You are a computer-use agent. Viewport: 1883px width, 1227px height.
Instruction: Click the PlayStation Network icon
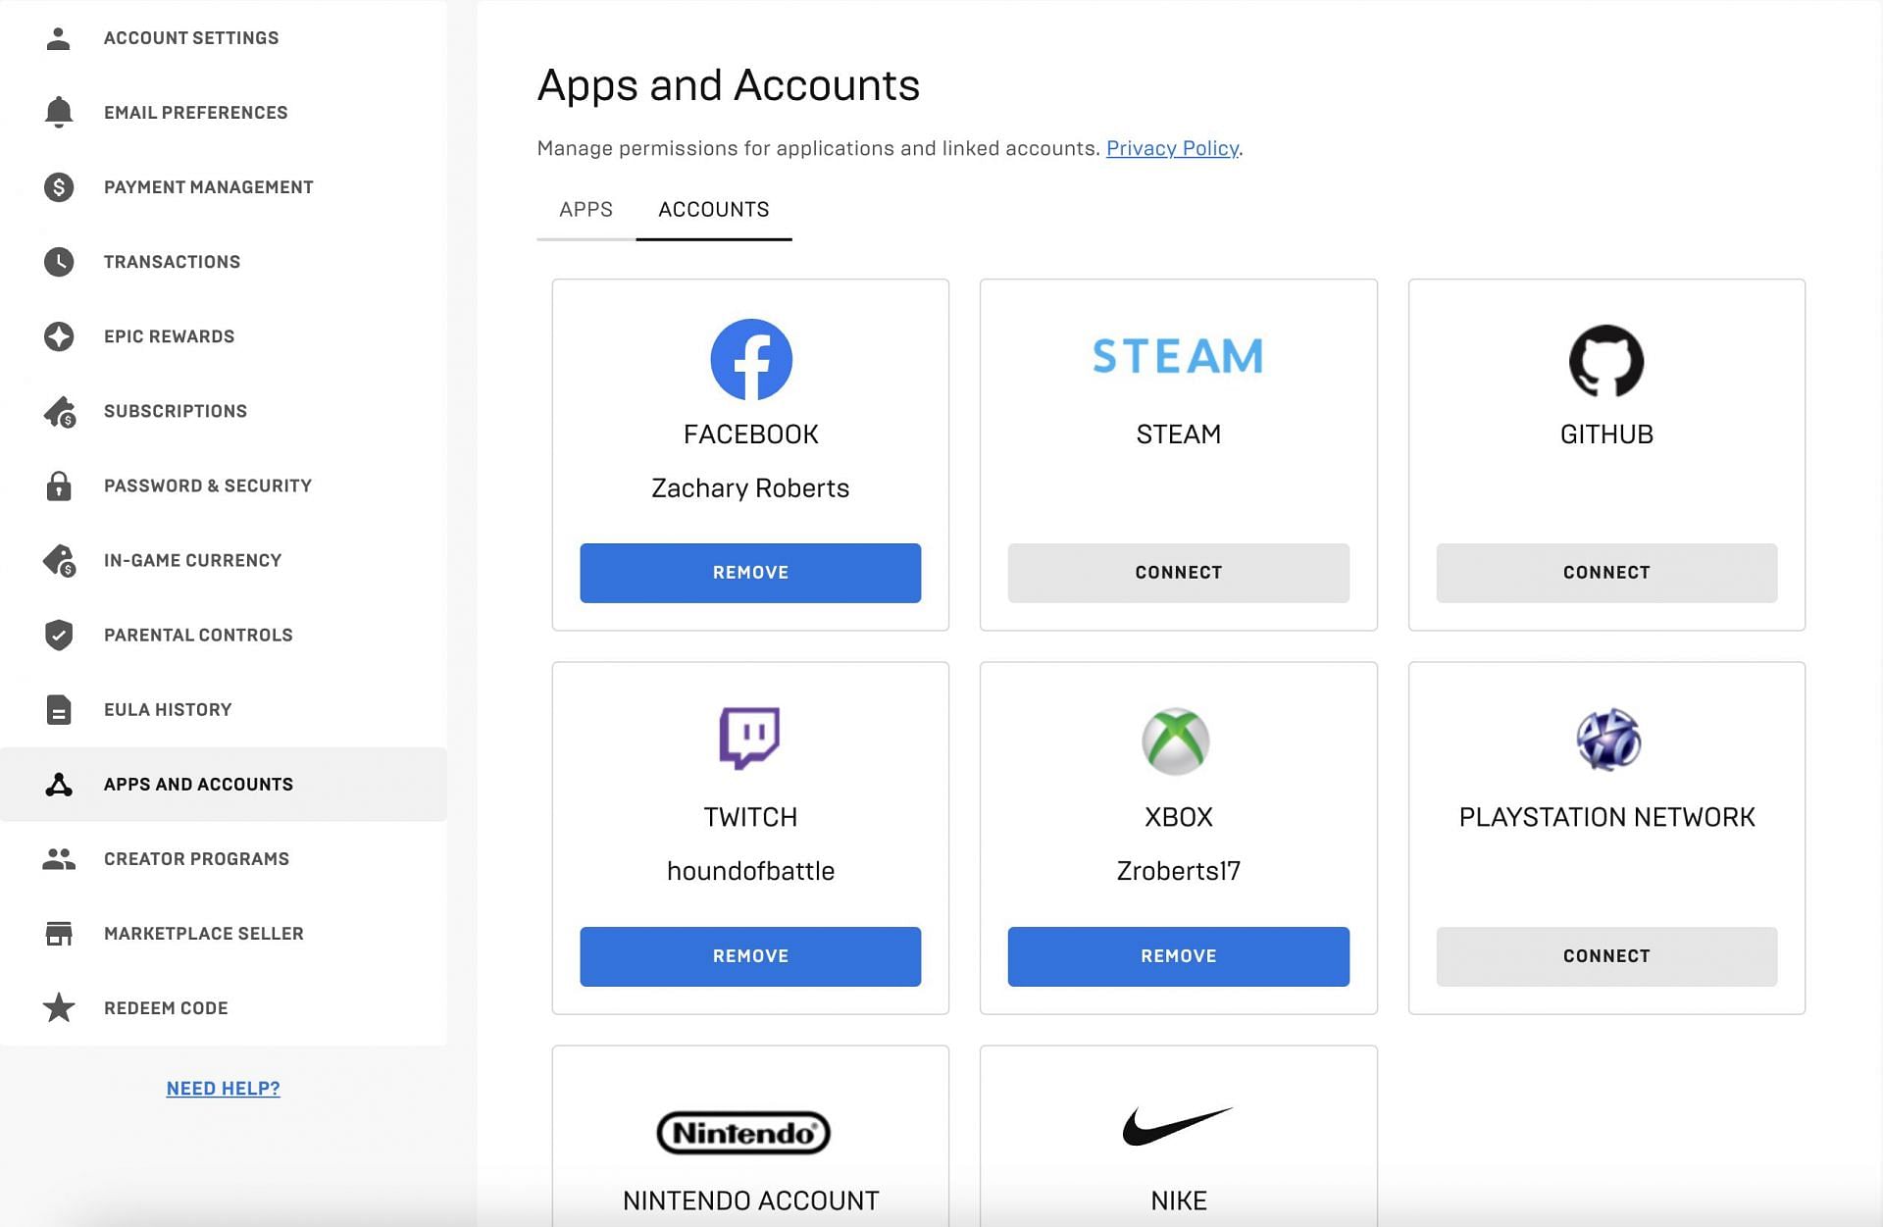pos(1607,740)
